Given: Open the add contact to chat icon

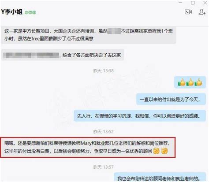Looking at the screenshot, I should click(x=202, y=12).
